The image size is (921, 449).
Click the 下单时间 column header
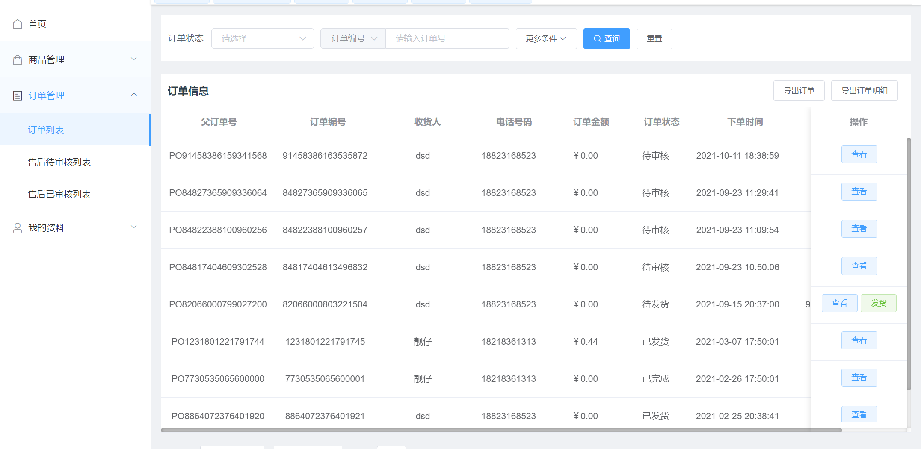click(x=745, y=122)
